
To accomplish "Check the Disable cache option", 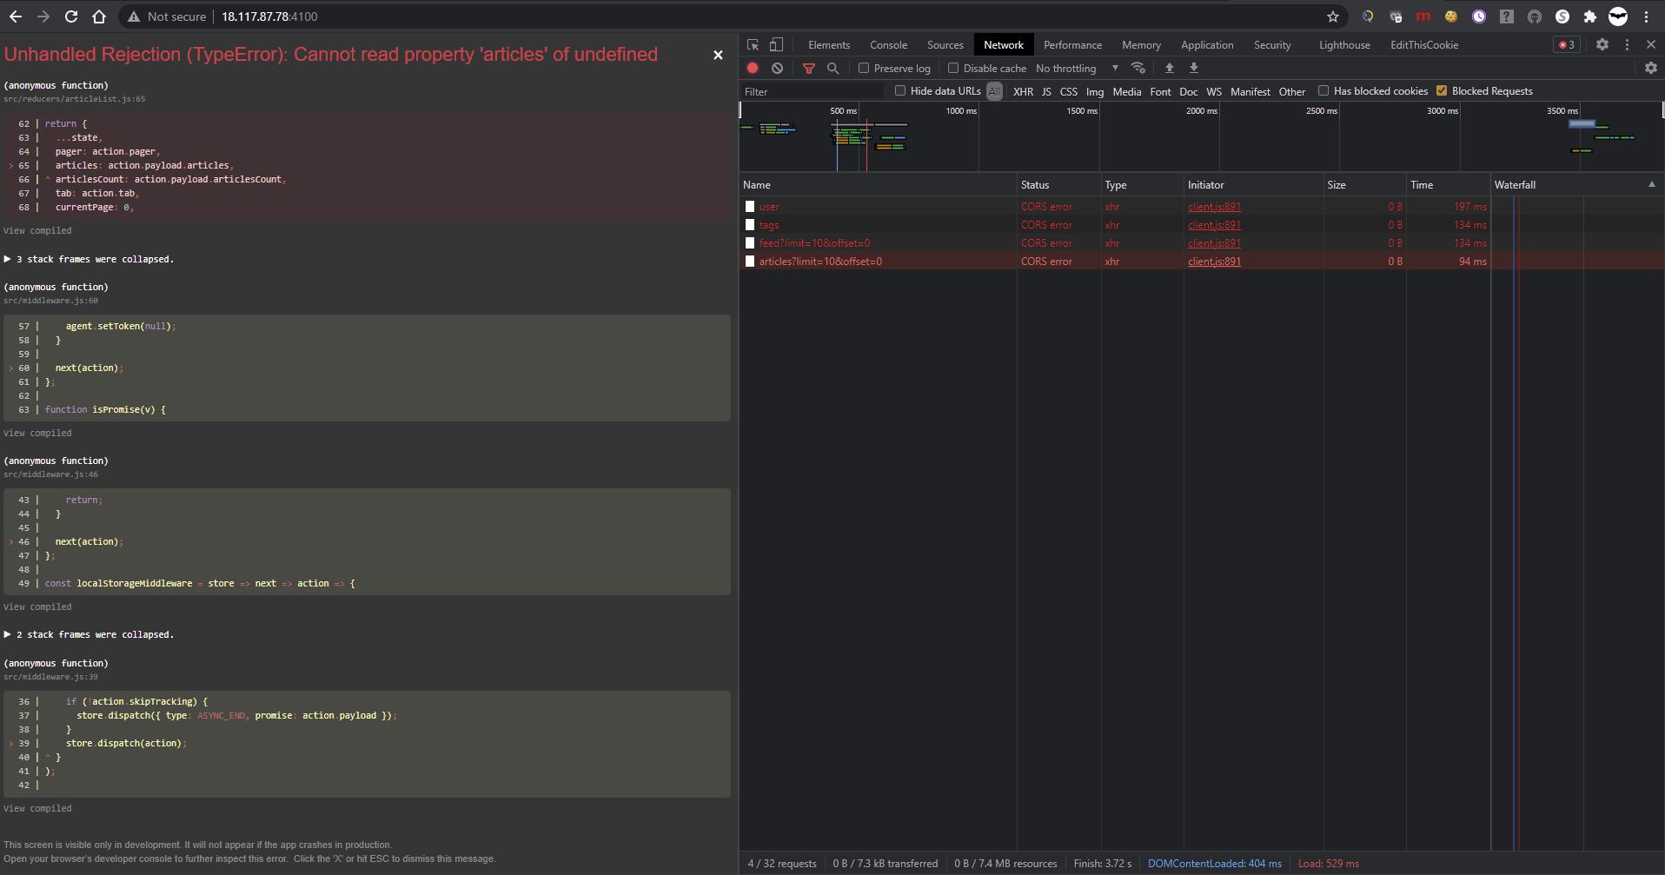I will point(952,68).
